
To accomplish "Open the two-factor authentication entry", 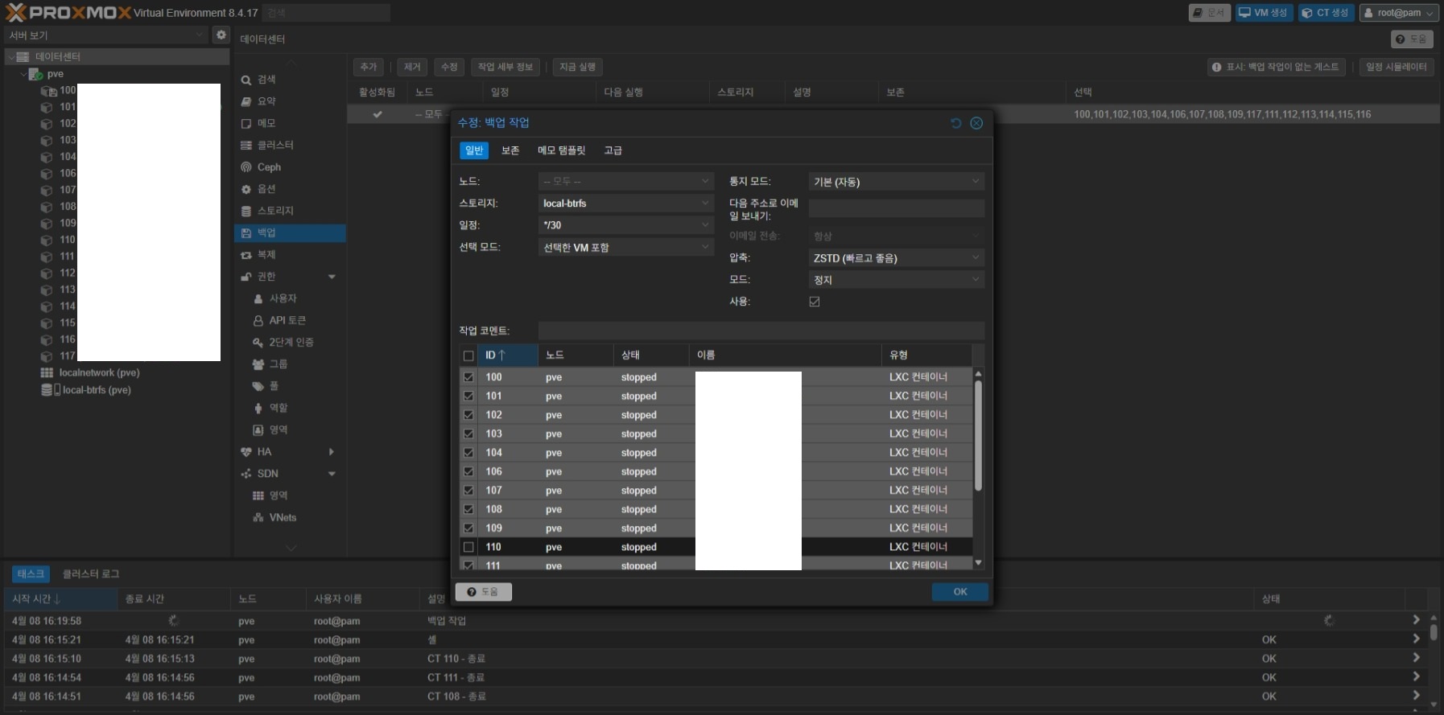I will click(291, 343).
